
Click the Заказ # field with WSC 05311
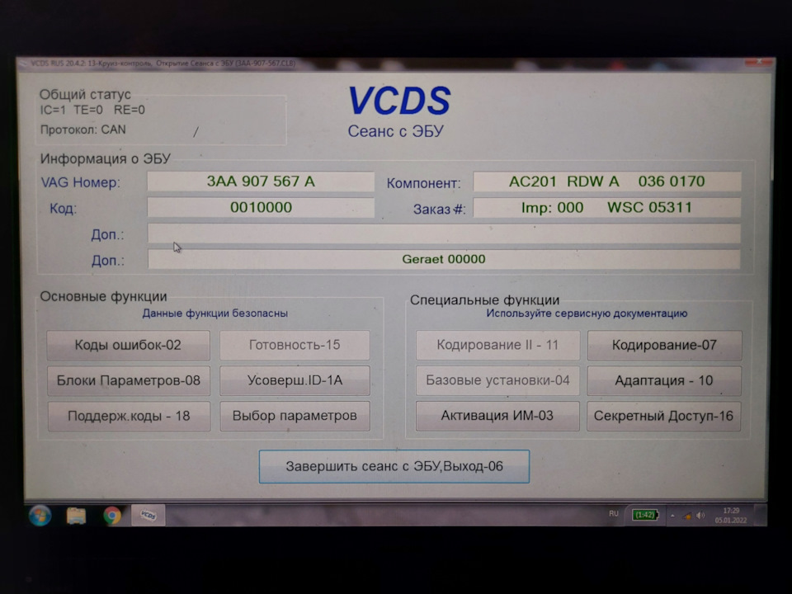point(606,208)
